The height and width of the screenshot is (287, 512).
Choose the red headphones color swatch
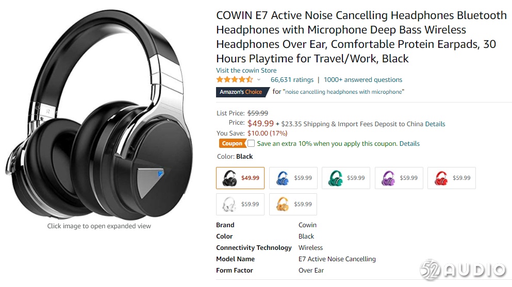(451, 178)
